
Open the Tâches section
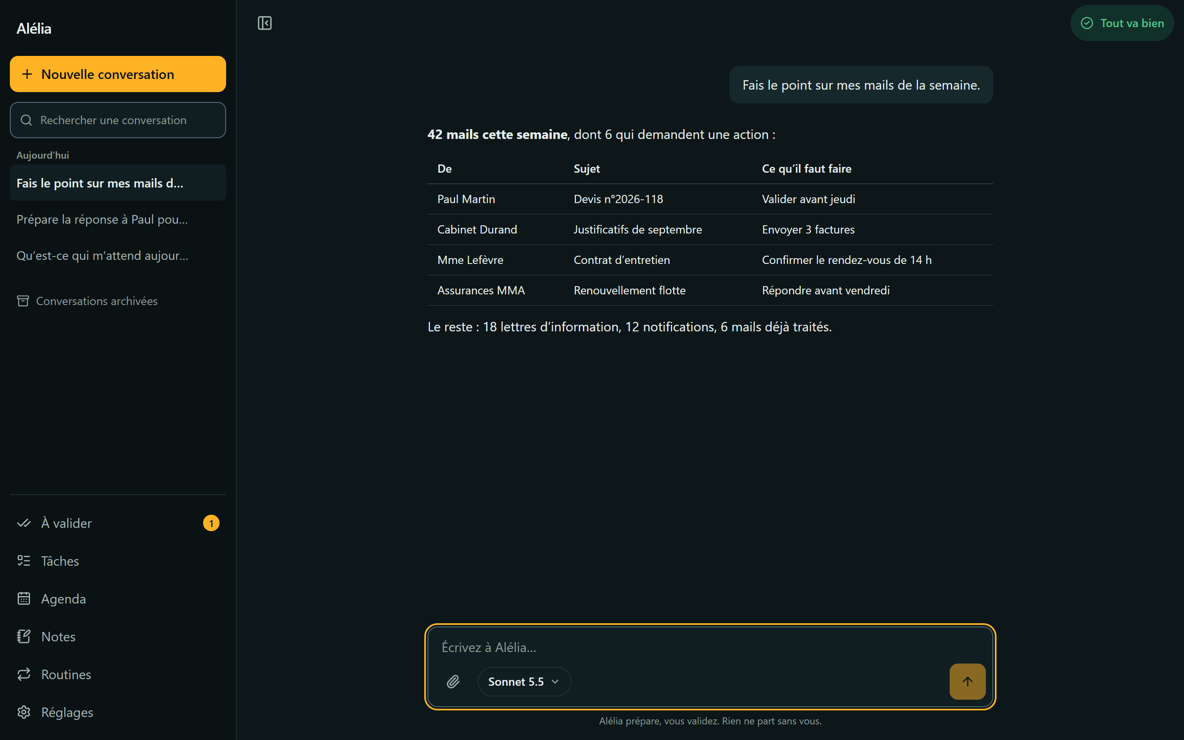pos(118,561)
